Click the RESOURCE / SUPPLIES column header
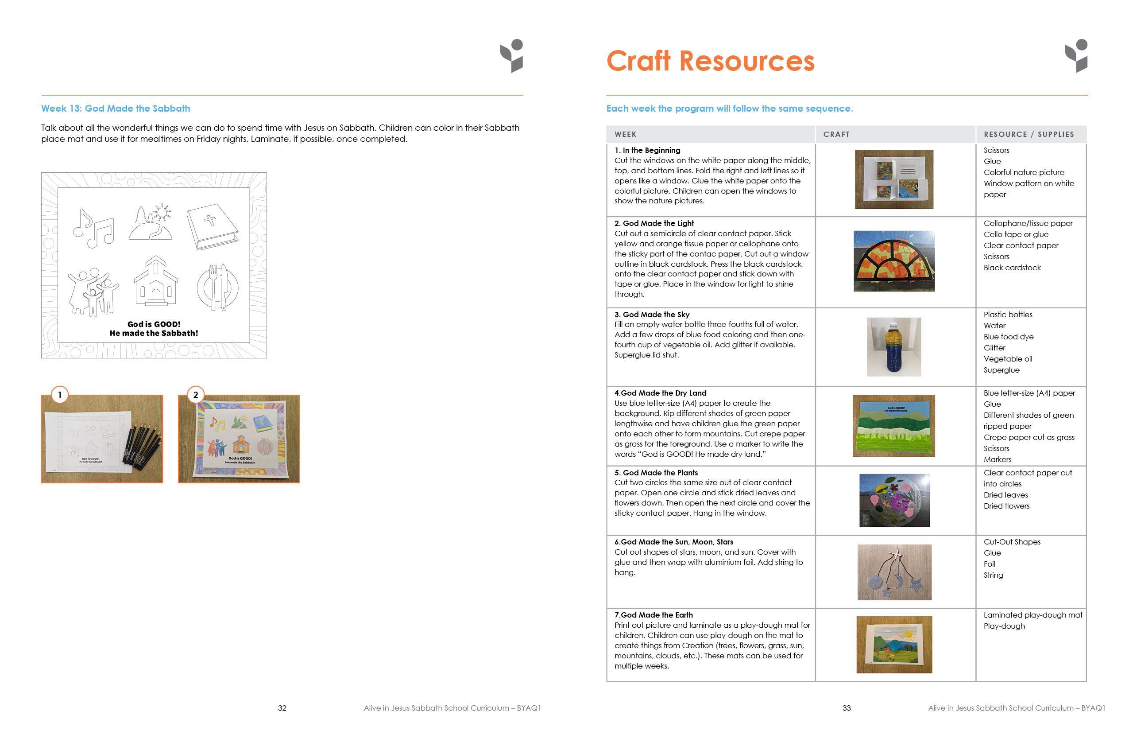The height and width of the screenshot is (731, 1129). point(1028,134)
